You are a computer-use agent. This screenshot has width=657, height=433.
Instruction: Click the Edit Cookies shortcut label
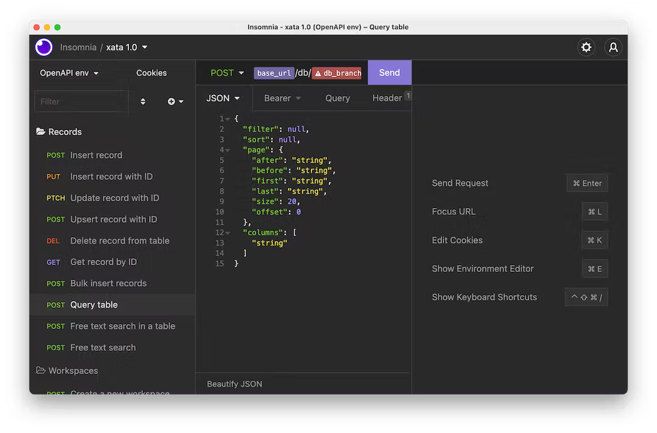457,240
